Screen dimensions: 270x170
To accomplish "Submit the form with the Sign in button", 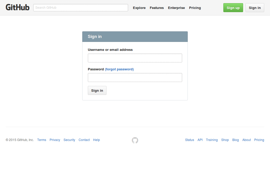I will pos(97,90).
